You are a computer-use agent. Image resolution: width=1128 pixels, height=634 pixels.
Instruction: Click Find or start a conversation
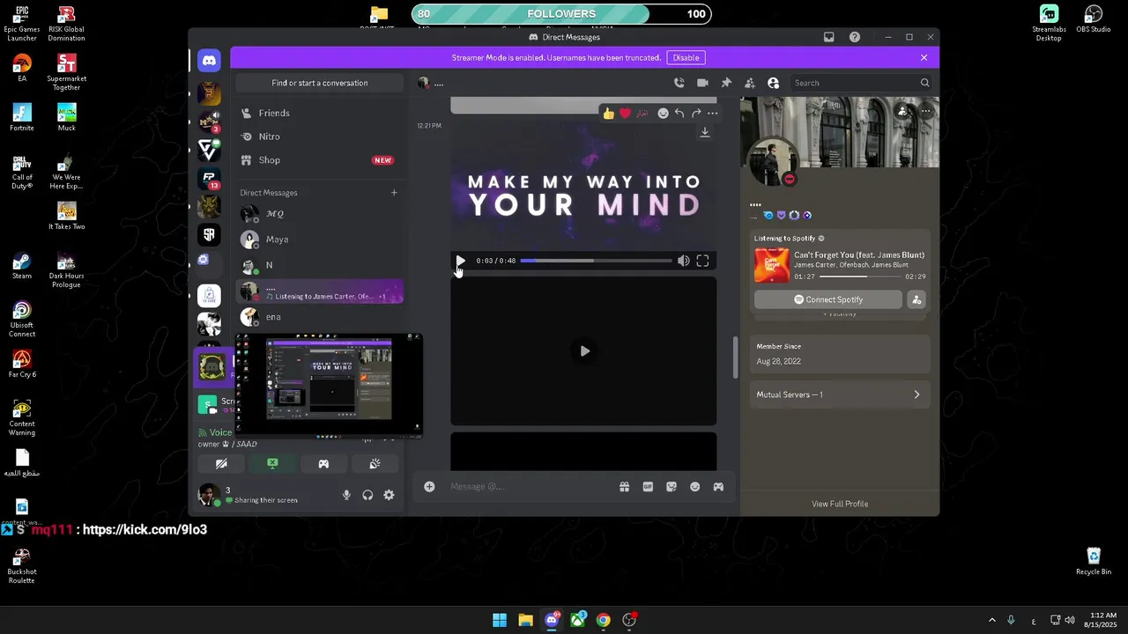pos(320,83)
